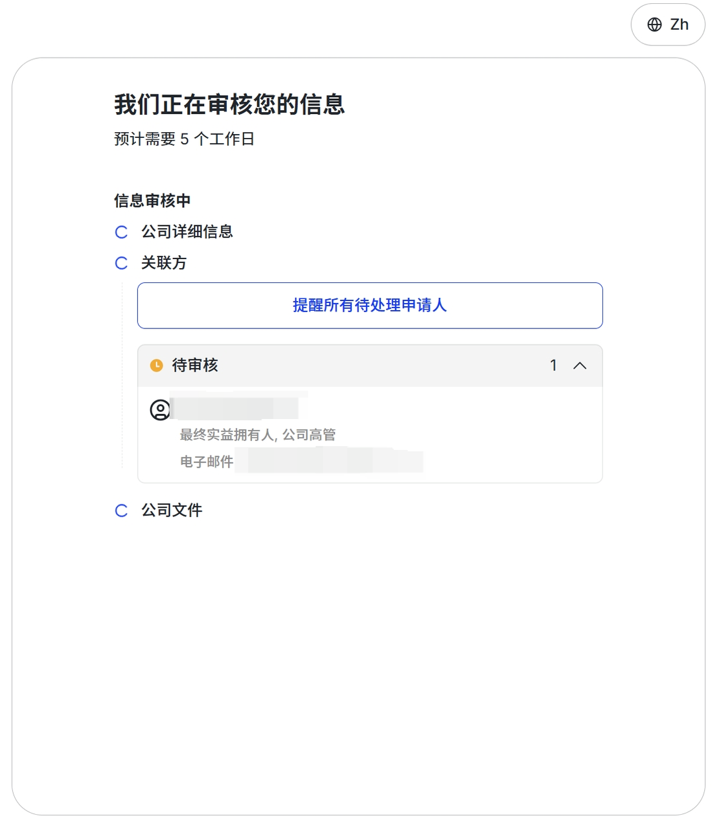Click the orange clock icon for 待审核

157,365
